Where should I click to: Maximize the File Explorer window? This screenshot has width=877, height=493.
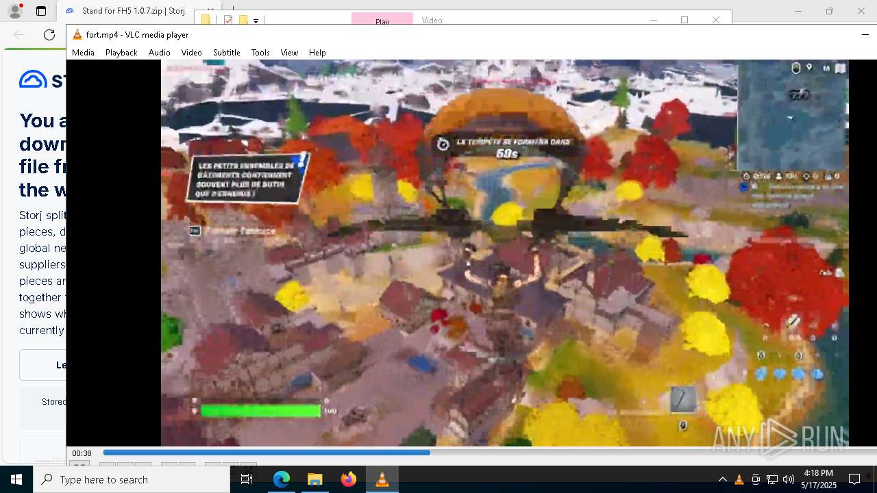(x=684, y=20)
